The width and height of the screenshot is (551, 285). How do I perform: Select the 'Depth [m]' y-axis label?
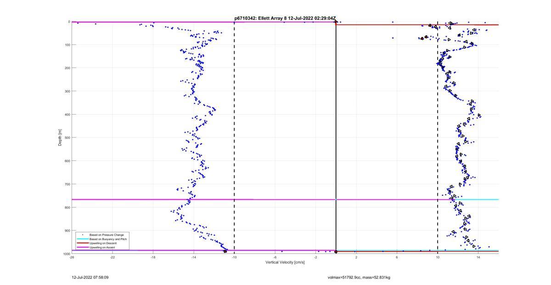click(x=60, y=137)
